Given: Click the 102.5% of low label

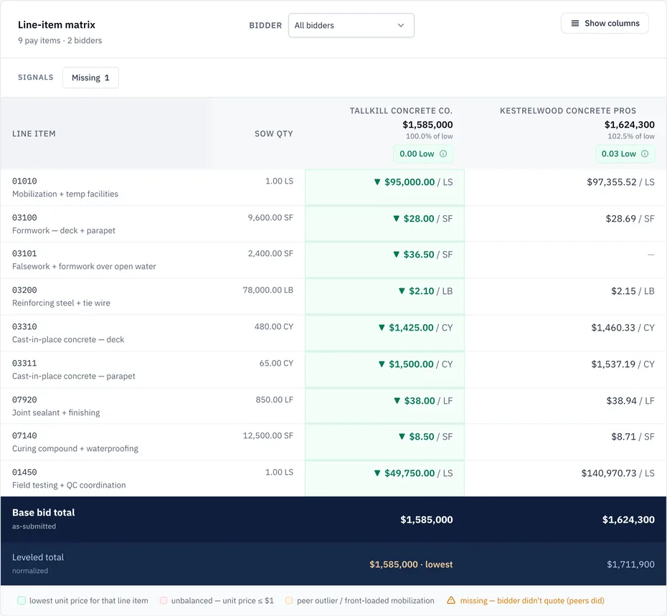Looking at the screenshot, I should click(631, 136).
